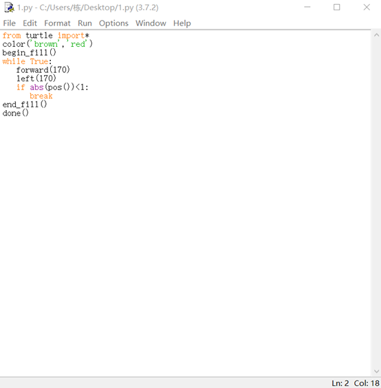Open the Run menu
The height and width of the screenshot is (388, 381).
coord(85,23)
